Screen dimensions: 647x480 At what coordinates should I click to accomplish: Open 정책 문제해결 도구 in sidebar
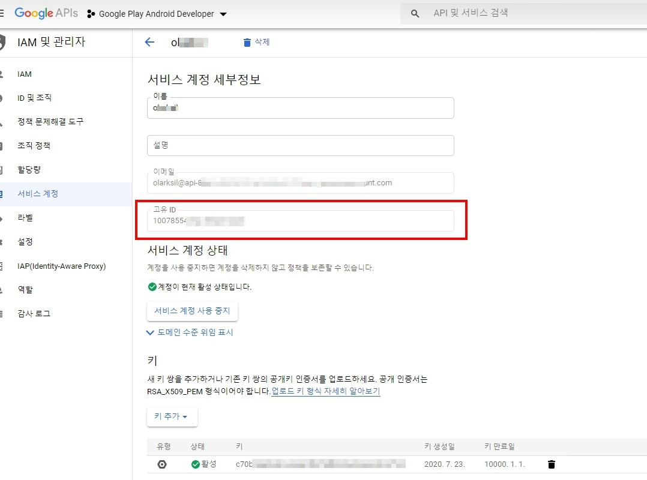tap(50, 122)
